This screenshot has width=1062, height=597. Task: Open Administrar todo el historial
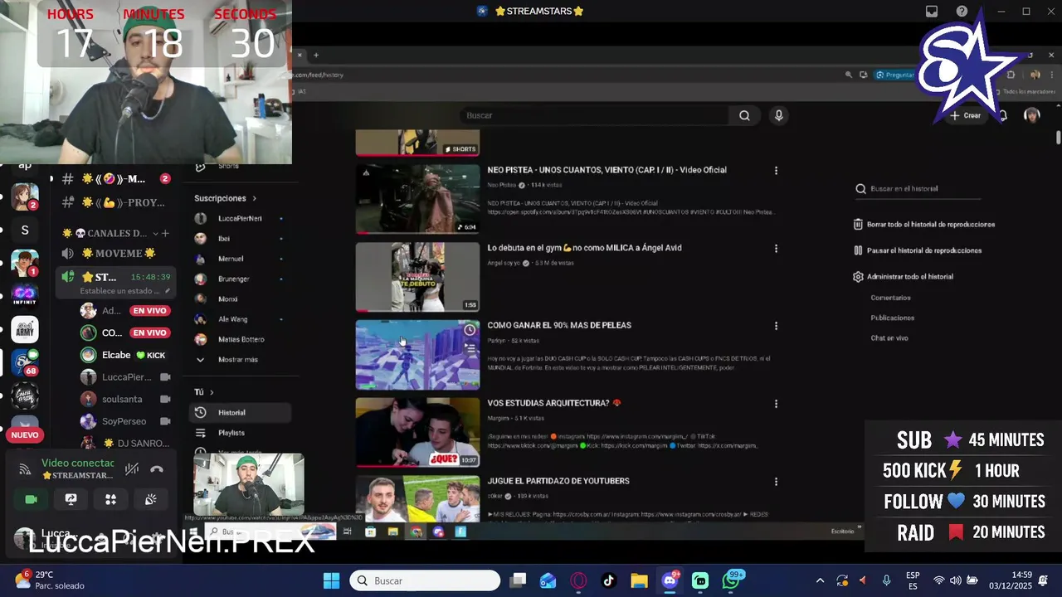pos(904,277)
